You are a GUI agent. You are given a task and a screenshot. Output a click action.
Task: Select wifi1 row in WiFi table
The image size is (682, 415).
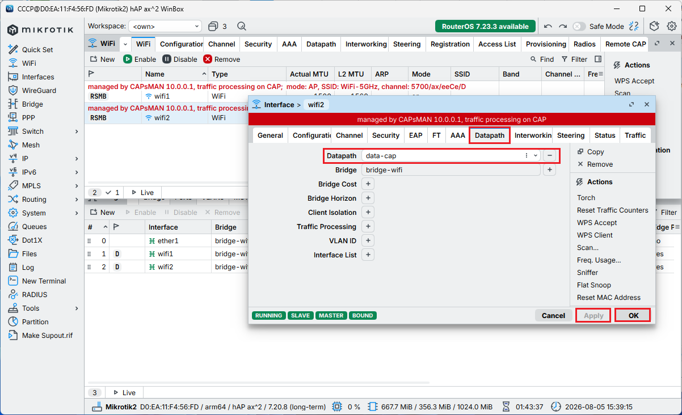click(x=344, y=96)
